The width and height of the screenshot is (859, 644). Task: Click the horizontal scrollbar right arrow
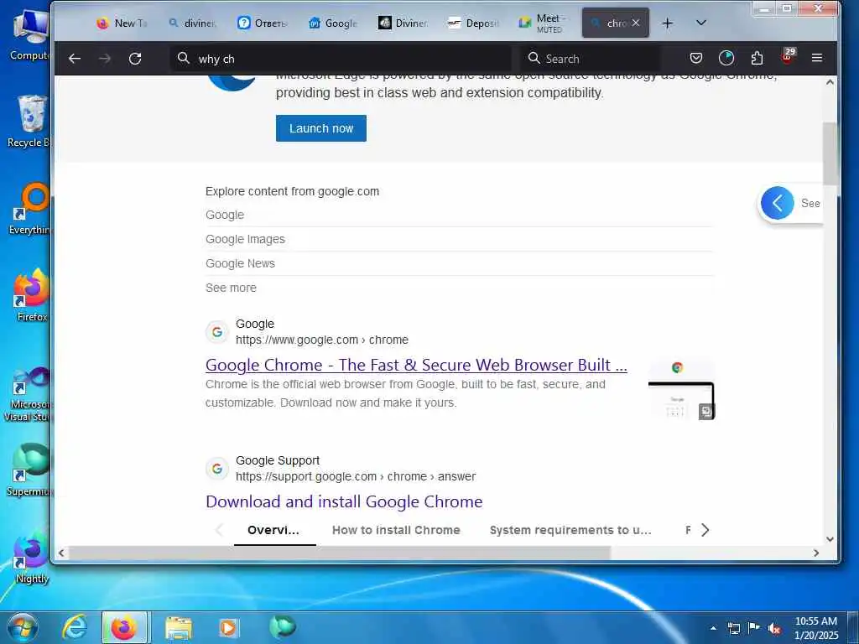click(x=816, y=553)
